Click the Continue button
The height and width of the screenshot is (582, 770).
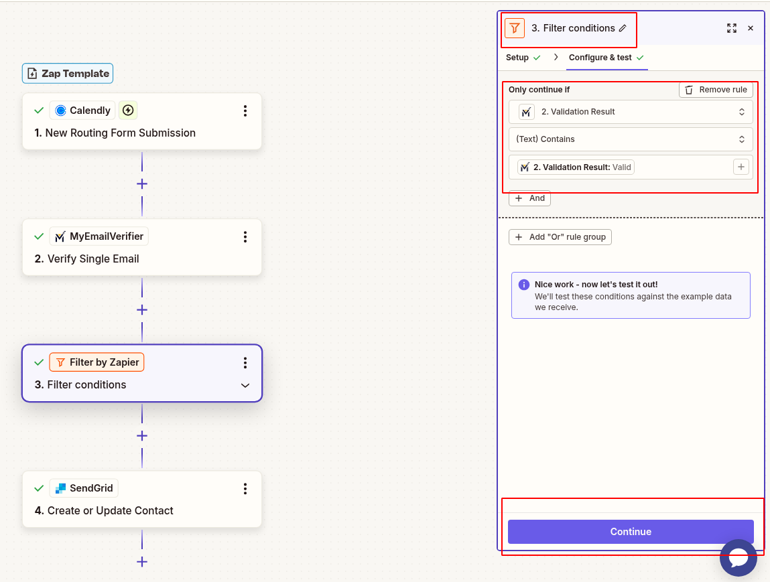(631, 531)
